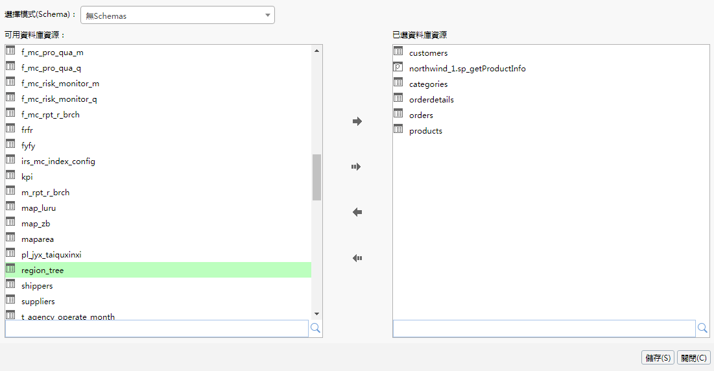714x371 pixels.
Task: Click search magnifier under available resources list
Action: click(x=315, y=328)
